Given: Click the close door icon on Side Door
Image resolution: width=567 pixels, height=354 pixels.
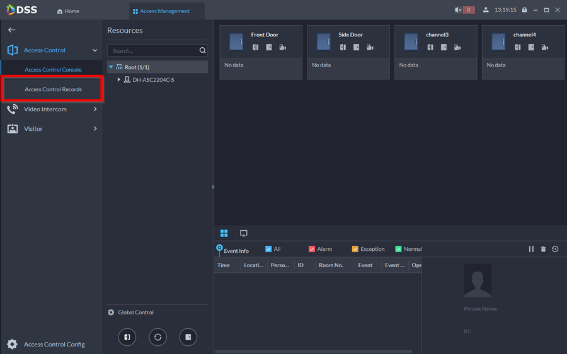Looking at the screenshot, I should 357,48.
